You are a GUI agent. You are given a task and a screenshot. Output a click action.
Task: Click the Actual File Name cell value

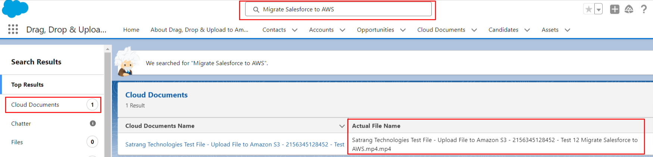point(495,144)
